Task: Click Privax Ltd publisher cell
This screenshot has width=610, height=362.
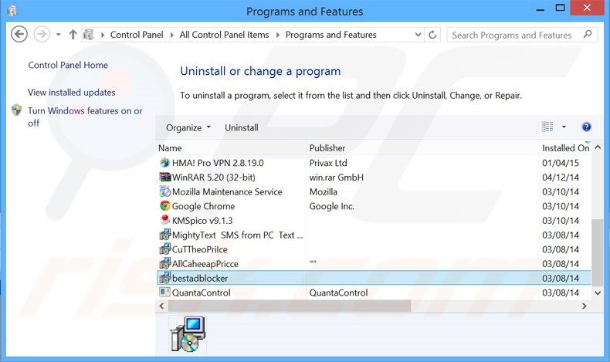Action: coord(328,163)
